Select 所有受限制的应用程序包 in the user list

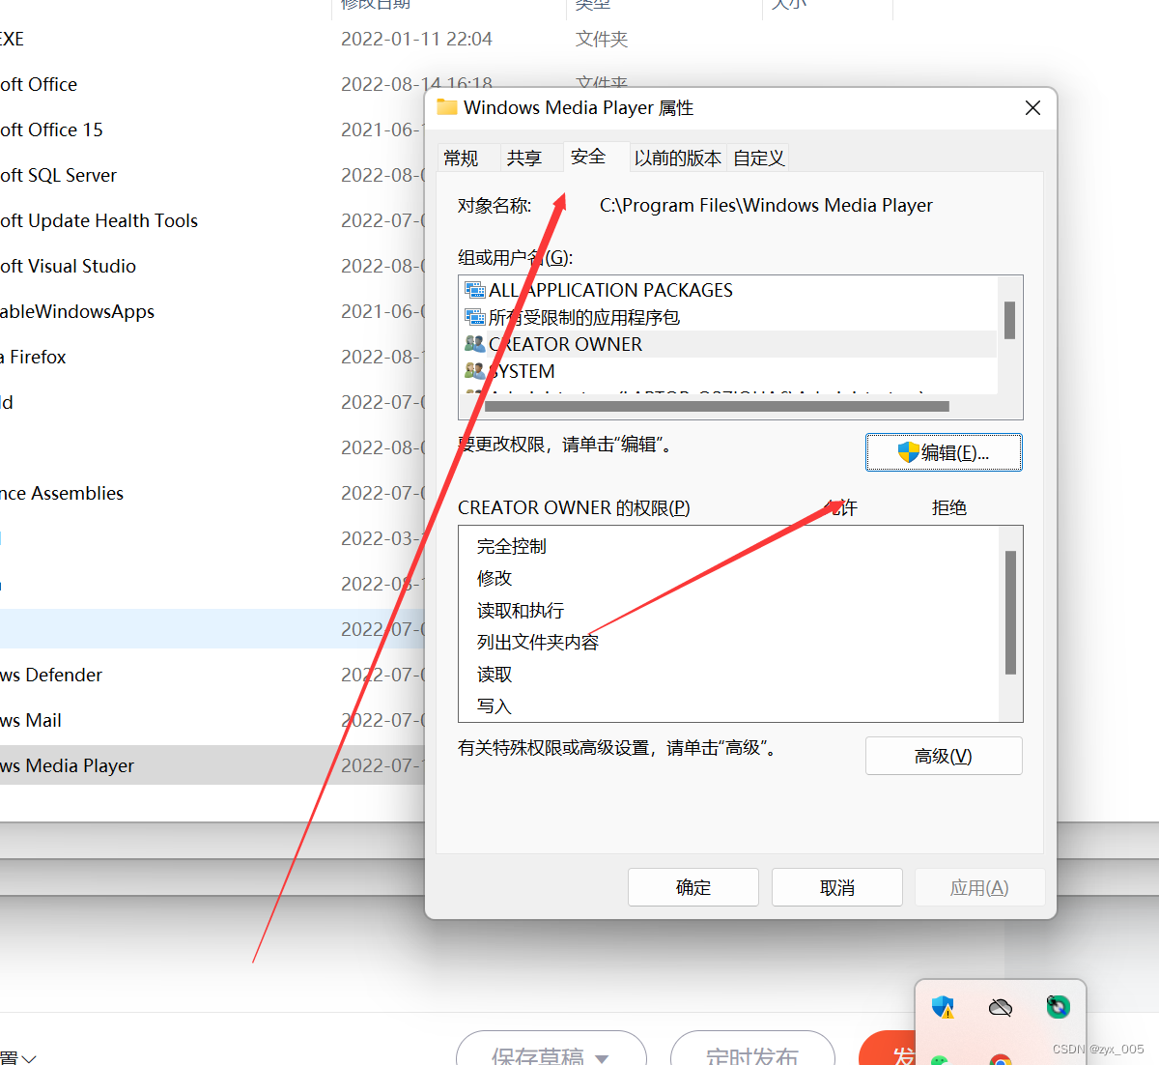point(728,317)
